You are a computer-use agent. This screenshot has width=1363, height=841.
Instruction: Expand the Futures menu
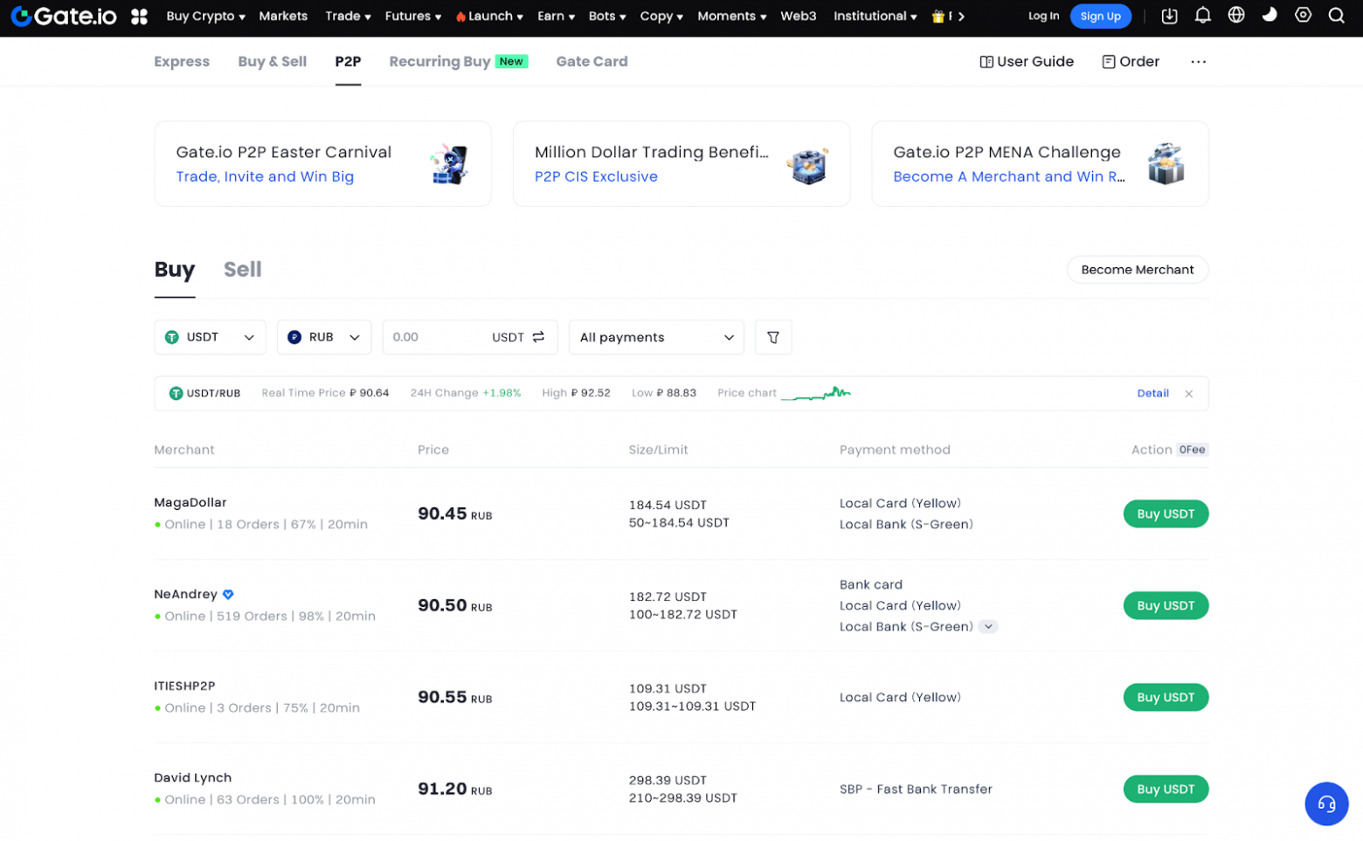point(412,17)
